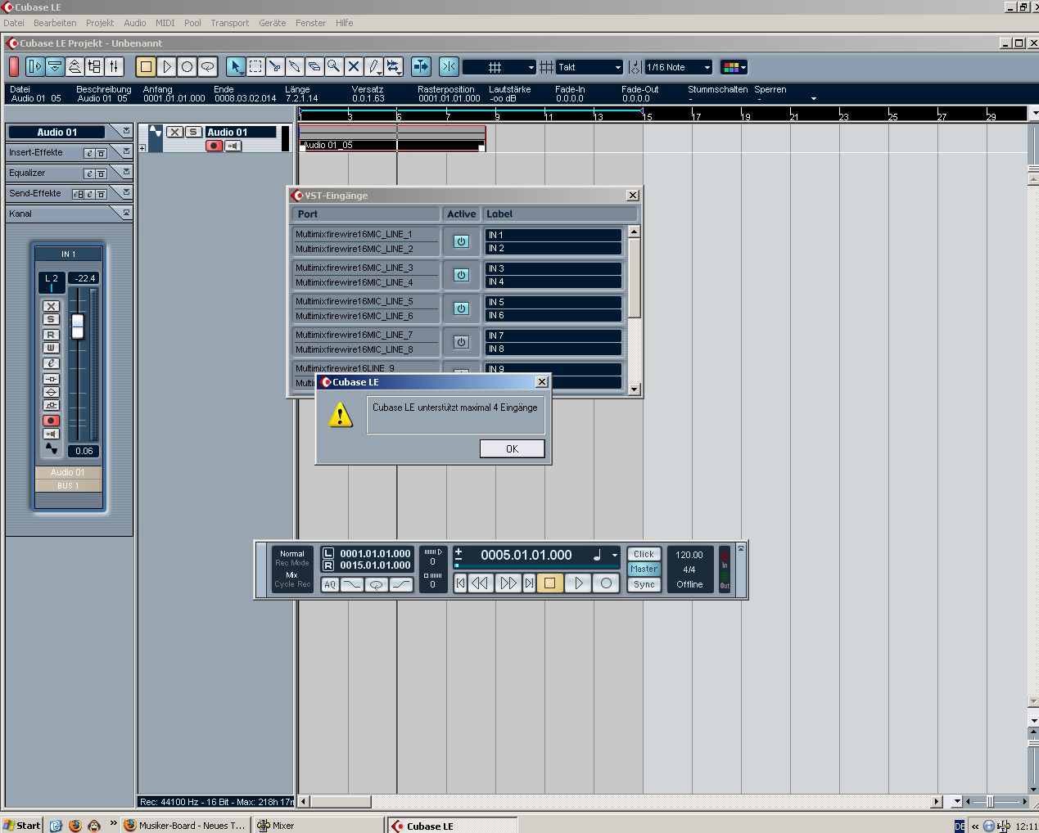The image size is (1039, 833).
Task: Toggle record enable on Audio 01 track
Action: tap(215, 146)
